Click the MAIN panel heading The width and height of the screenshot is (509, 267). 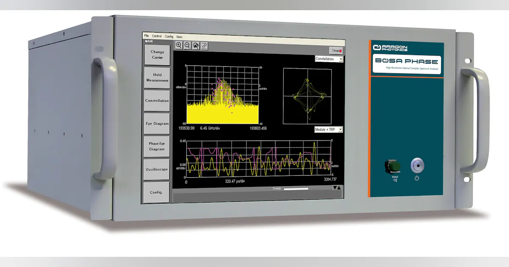149,41
